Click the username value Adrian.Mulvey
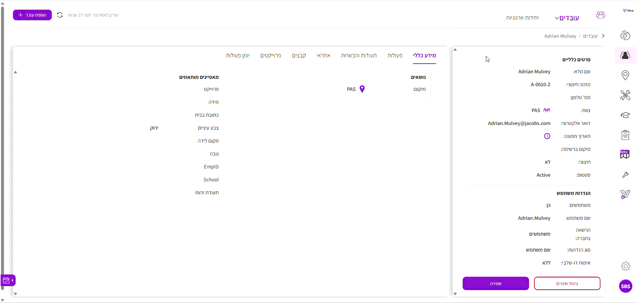Screen dimensions: 637x303 [534, 218]
